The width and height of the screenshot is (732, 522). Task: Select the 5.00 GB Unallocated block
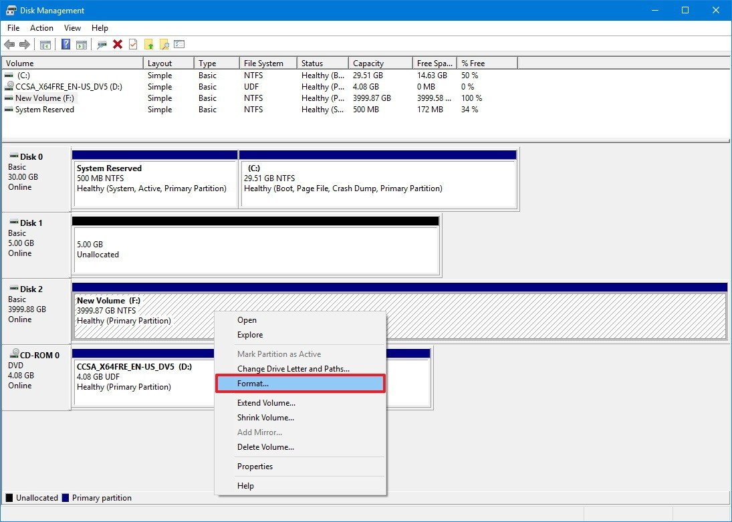click(x=255, y=245)
